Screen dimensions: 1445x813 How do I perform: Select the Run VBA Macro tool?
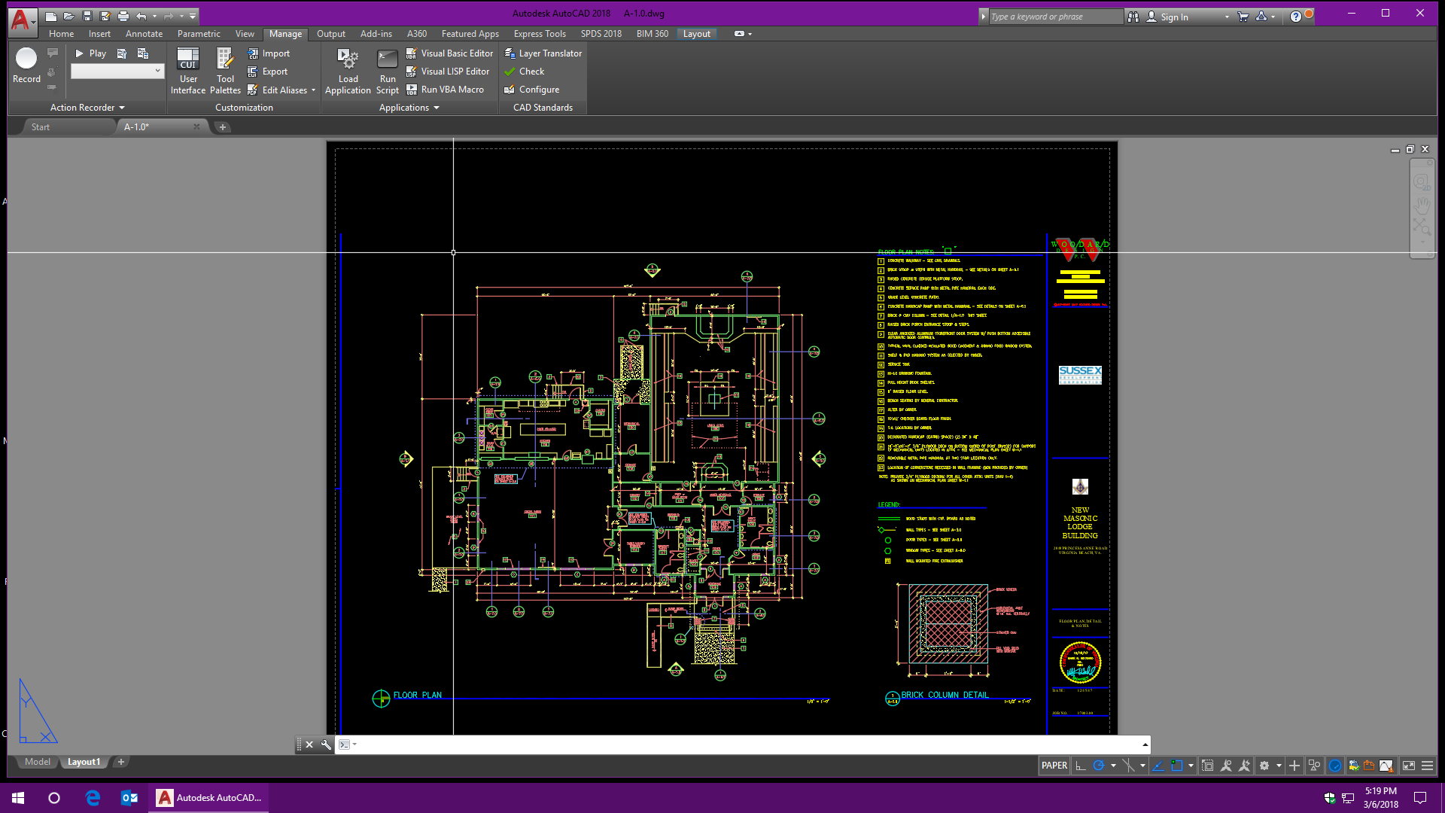tap(447, 89)
